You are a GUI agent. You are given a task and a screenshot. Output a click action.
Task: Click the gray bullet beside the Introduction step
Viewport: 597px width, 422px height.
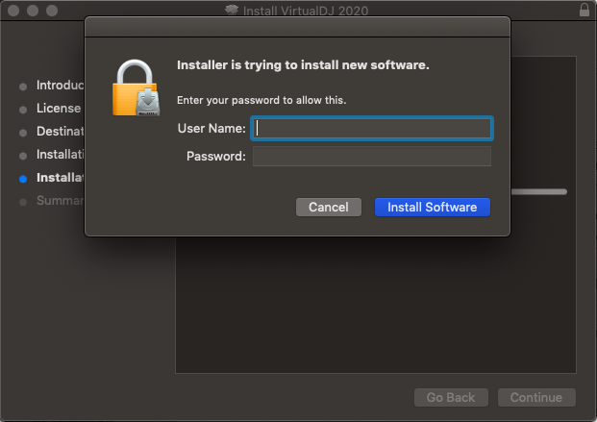pos(23,86)
